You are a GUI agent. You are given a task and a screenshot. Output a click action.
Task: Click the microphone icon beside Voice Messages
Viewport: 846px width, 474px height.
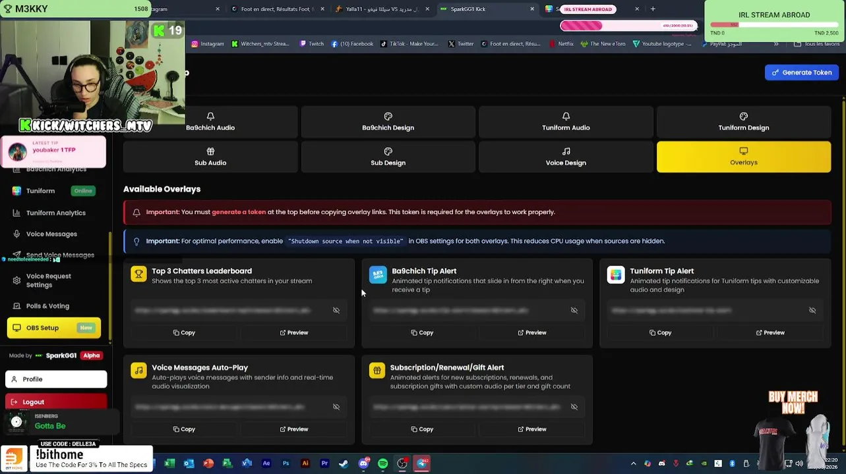click(16, 234)
